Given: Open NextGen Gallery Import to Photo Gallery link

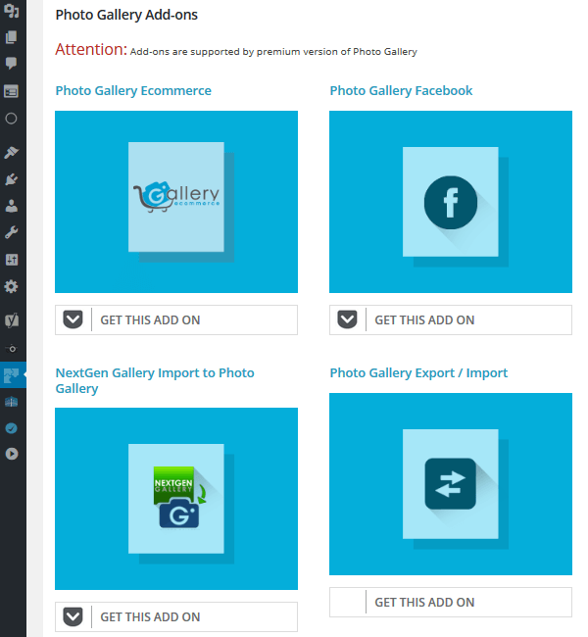Looking at the screenshot, I should point(155,380).
